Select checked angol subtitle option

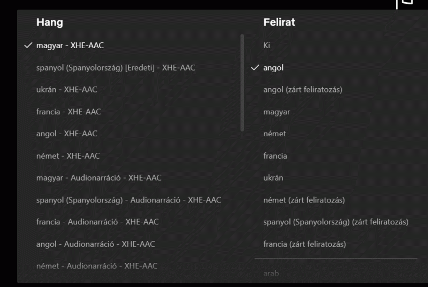point(273,68)
